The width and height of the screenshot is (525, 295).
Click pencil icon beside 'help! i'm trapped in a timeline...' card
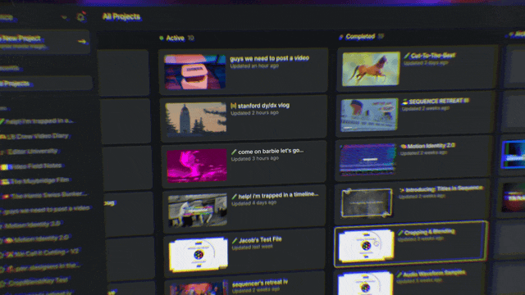pyautogui.click(x=235, y=197)
